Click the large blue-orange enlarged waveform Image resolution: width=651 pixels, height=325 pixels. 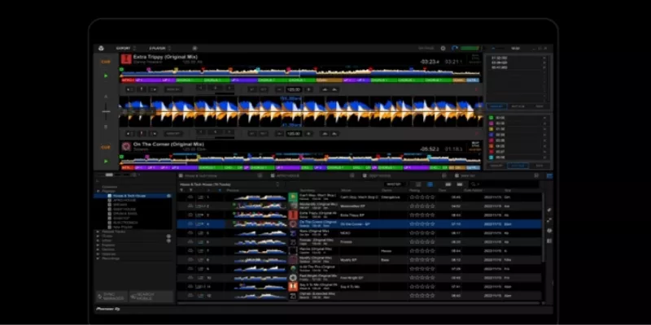pyautogui.click(x=301, y=111)
